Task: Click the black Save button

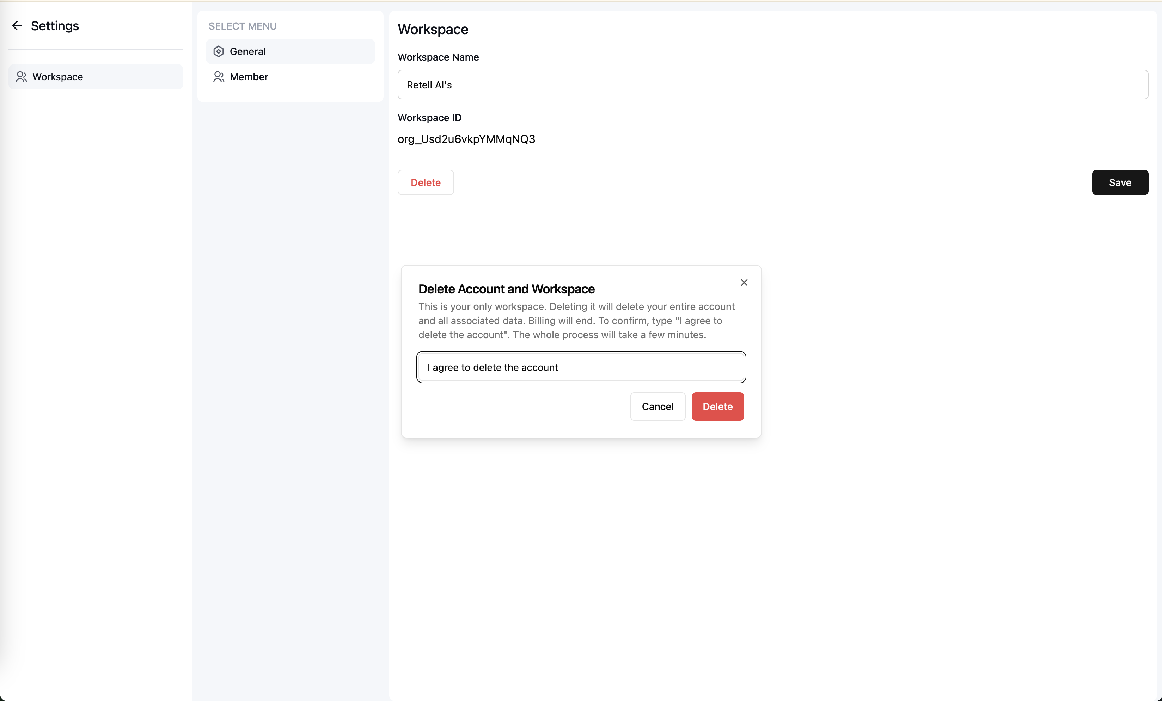Action: click(1120, 182)
